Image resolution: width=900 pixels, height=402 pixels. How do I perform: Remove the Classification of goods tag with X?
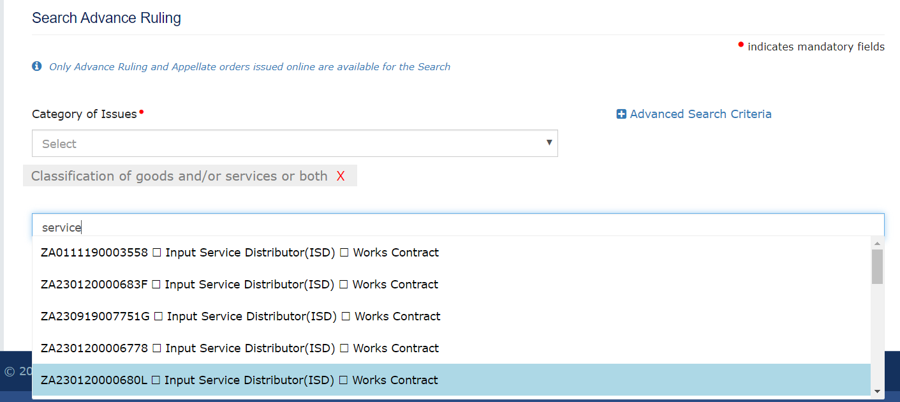(x=341, y=176)
